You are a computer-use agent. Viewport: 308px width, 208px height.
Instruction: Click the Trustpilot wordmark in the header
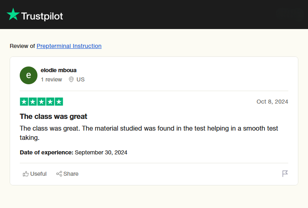point(42,16)
